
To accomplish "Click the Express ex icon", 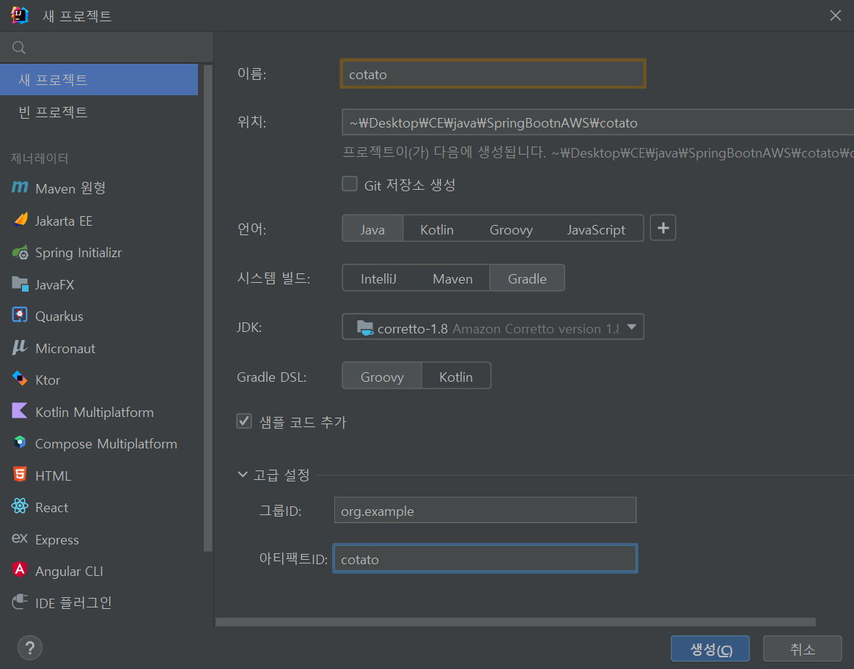I will [x=20, y=539].
